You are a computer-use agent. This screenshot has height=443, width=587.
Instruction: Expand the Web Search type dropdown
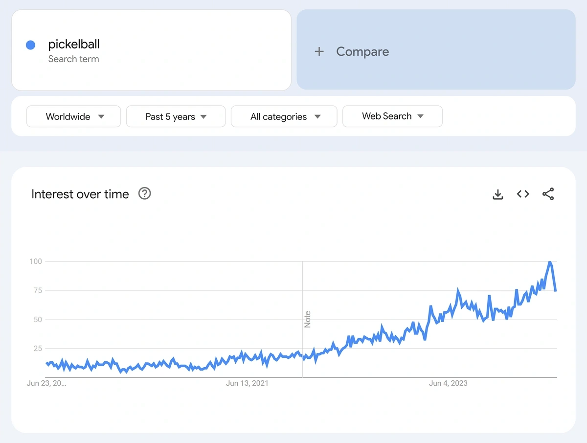[x=392, y=117]
